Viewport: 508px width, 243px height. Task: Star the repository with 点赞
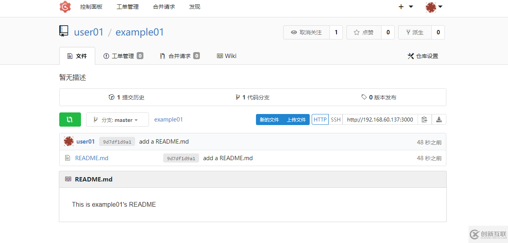[x=363, y=32]
